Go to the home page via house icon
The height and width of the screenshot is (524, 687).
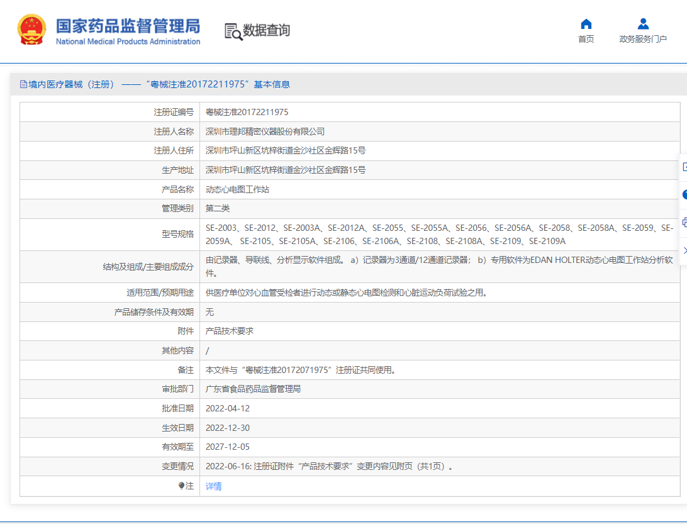[x=586, y=24]
